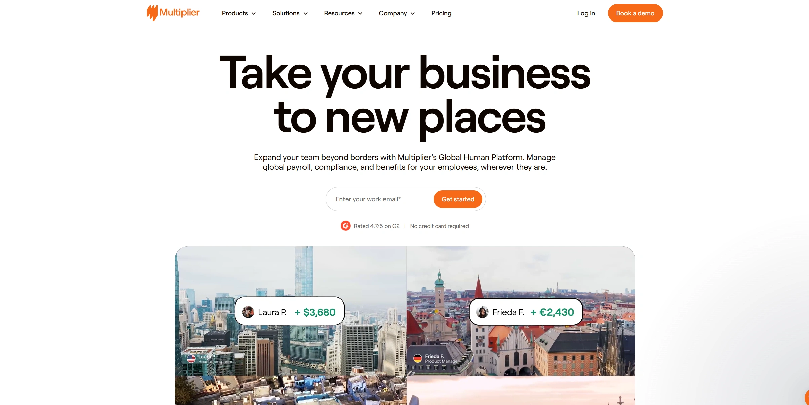Click the Get started button

pyautogui.click(x=458, y=199)
